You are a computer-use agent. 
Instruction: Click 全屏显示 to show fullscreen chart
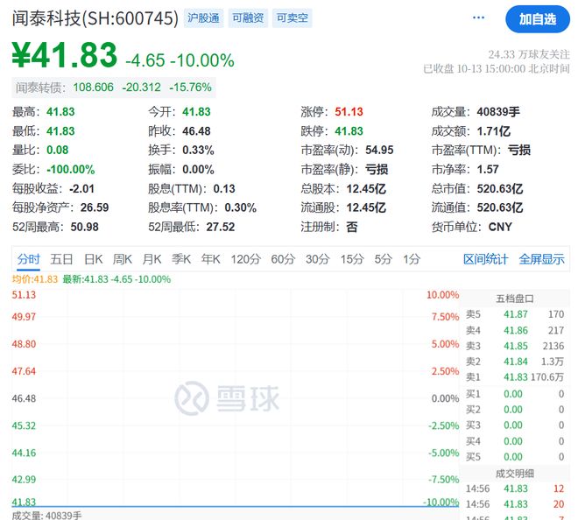point(541,259)
